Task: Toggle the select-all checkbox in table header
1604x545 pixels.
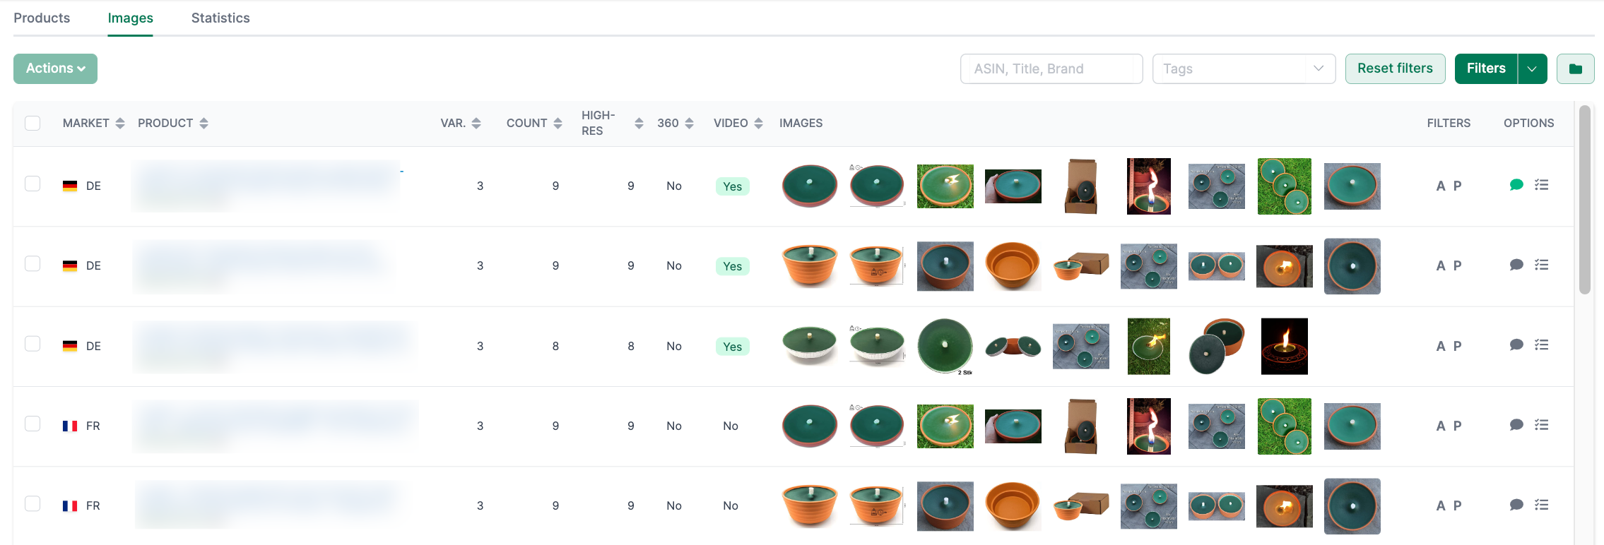Action: point(33,123)
